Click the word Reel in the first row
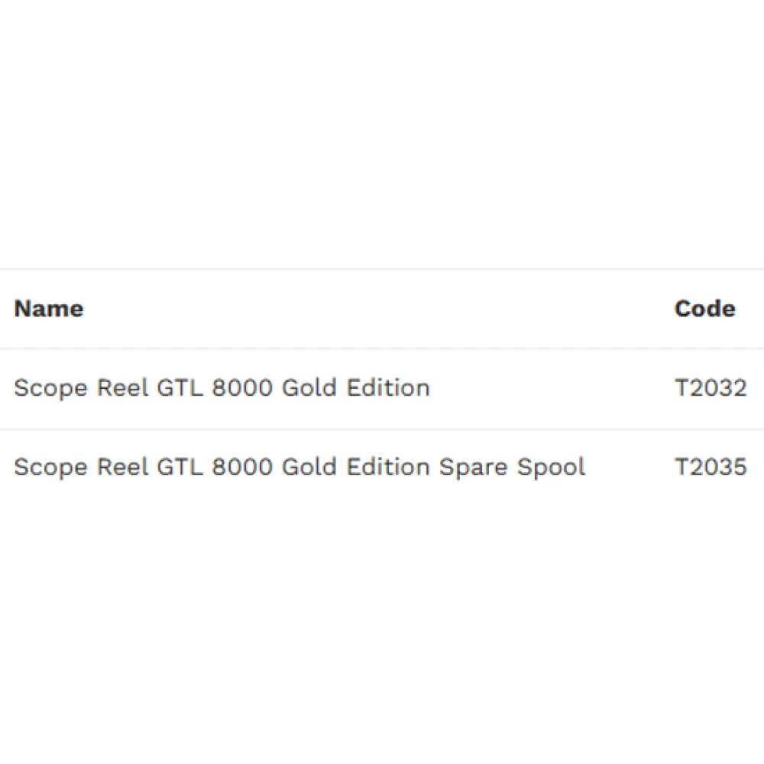Screen dimensions: 764x764 122,388
